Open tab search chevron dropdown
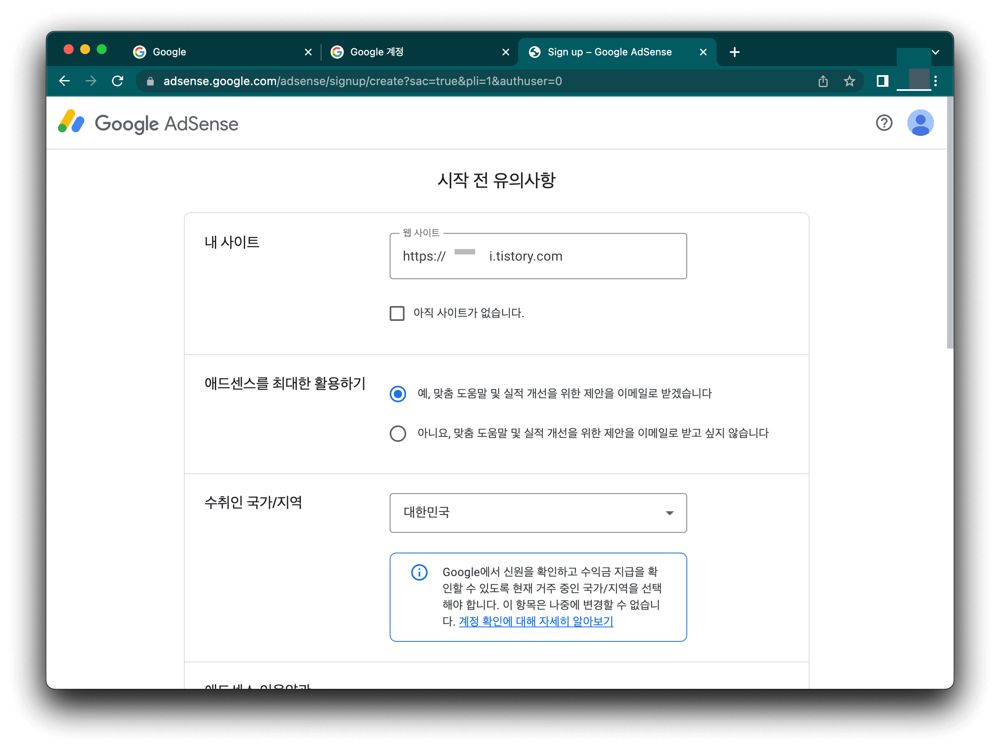 click(936, 52)
